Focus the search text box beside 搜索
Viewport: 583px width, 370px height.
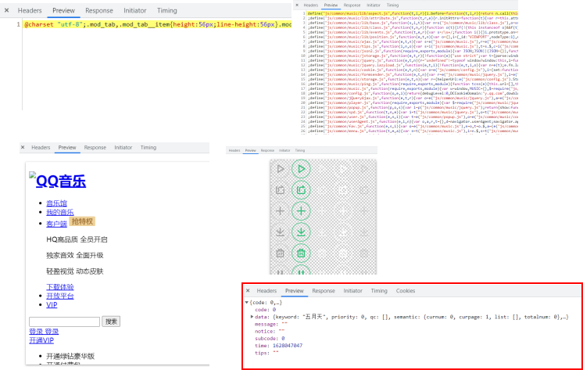tap(64, 322)
